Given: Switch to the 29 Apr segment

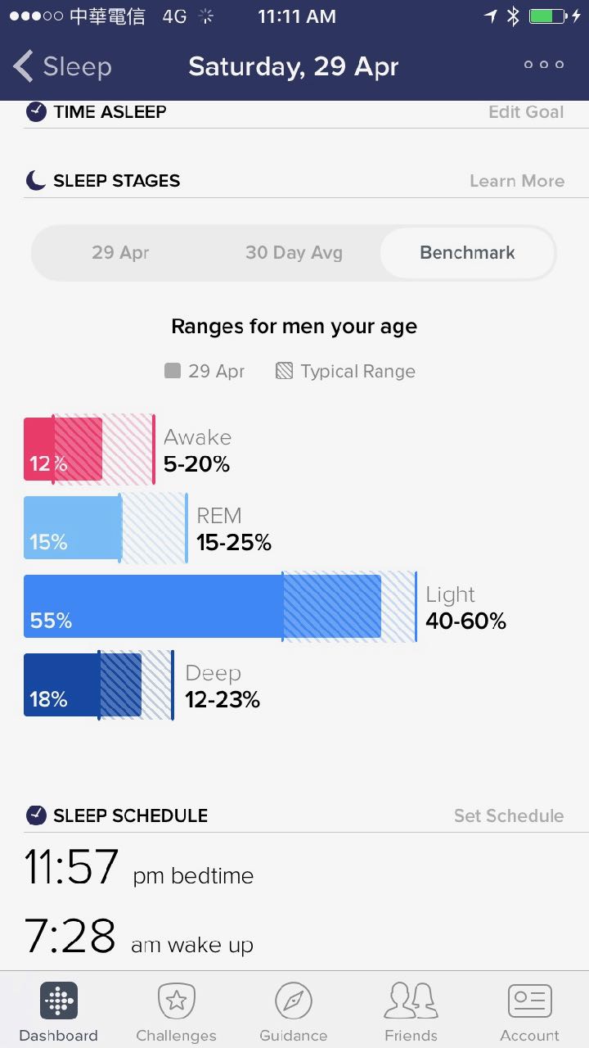Looking at the screenshot, I should click(x=120, y=252).
